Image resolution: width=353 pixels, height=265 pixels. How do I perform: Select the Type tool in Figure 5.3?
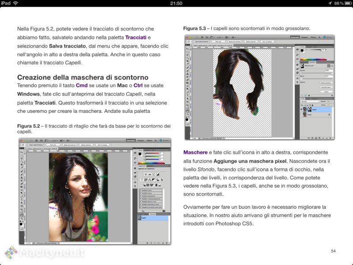point(188,95)
